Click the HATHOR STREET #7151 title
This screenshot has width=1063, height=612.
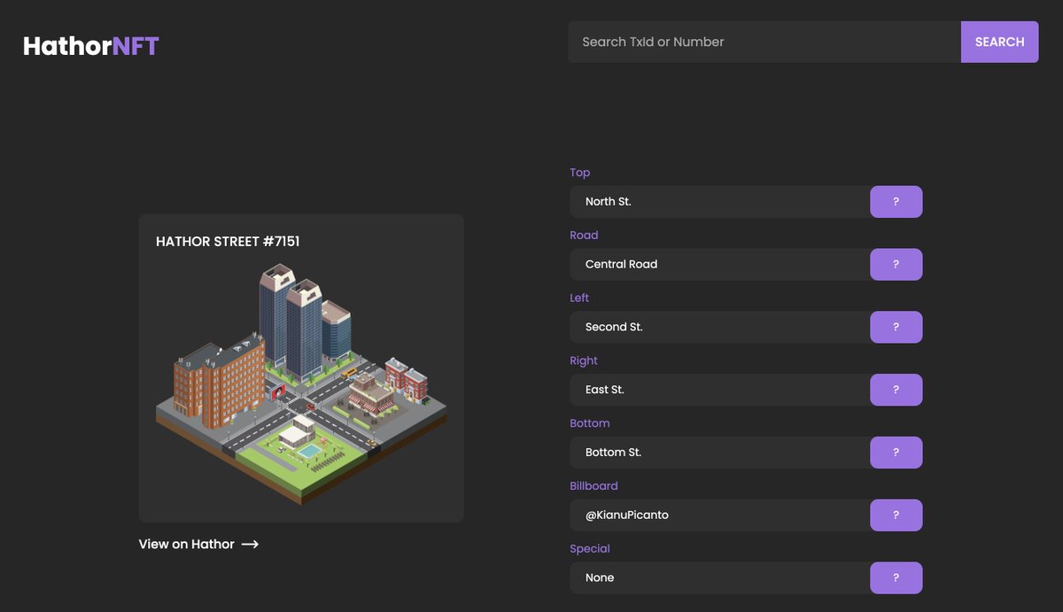tap(228, 241)
